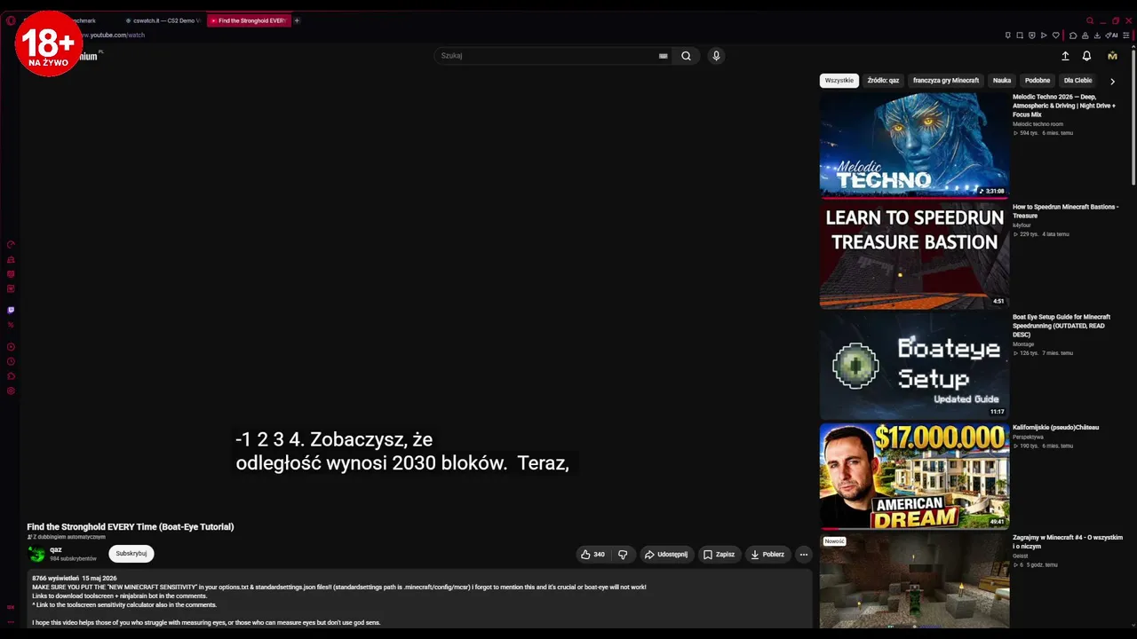Click the '8766 wyświetleń' view count text
The width and height of the screenshot is (1137, 639).
coord(55,579)
